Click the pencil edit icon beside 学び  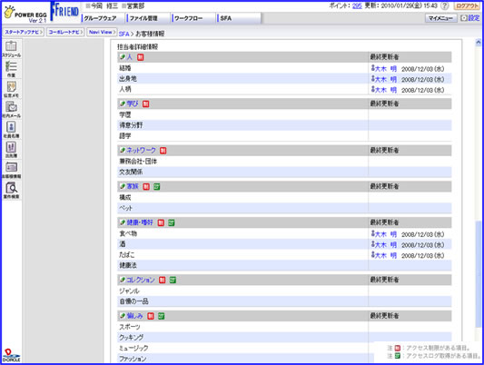tap(123, 104)
